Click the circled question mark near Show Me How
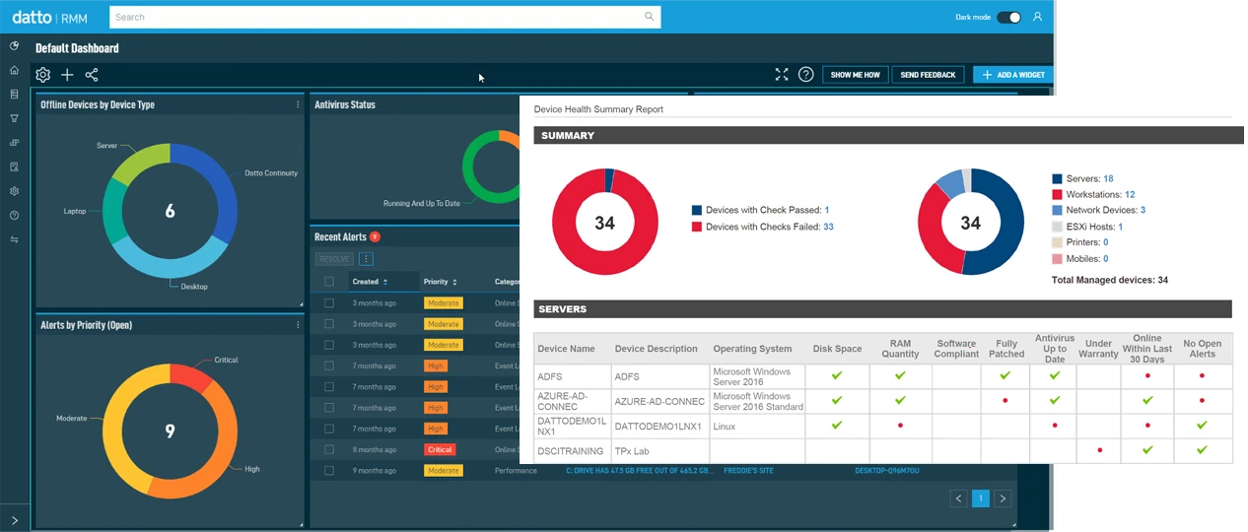The image size is (1248, 532). (805, 75)
